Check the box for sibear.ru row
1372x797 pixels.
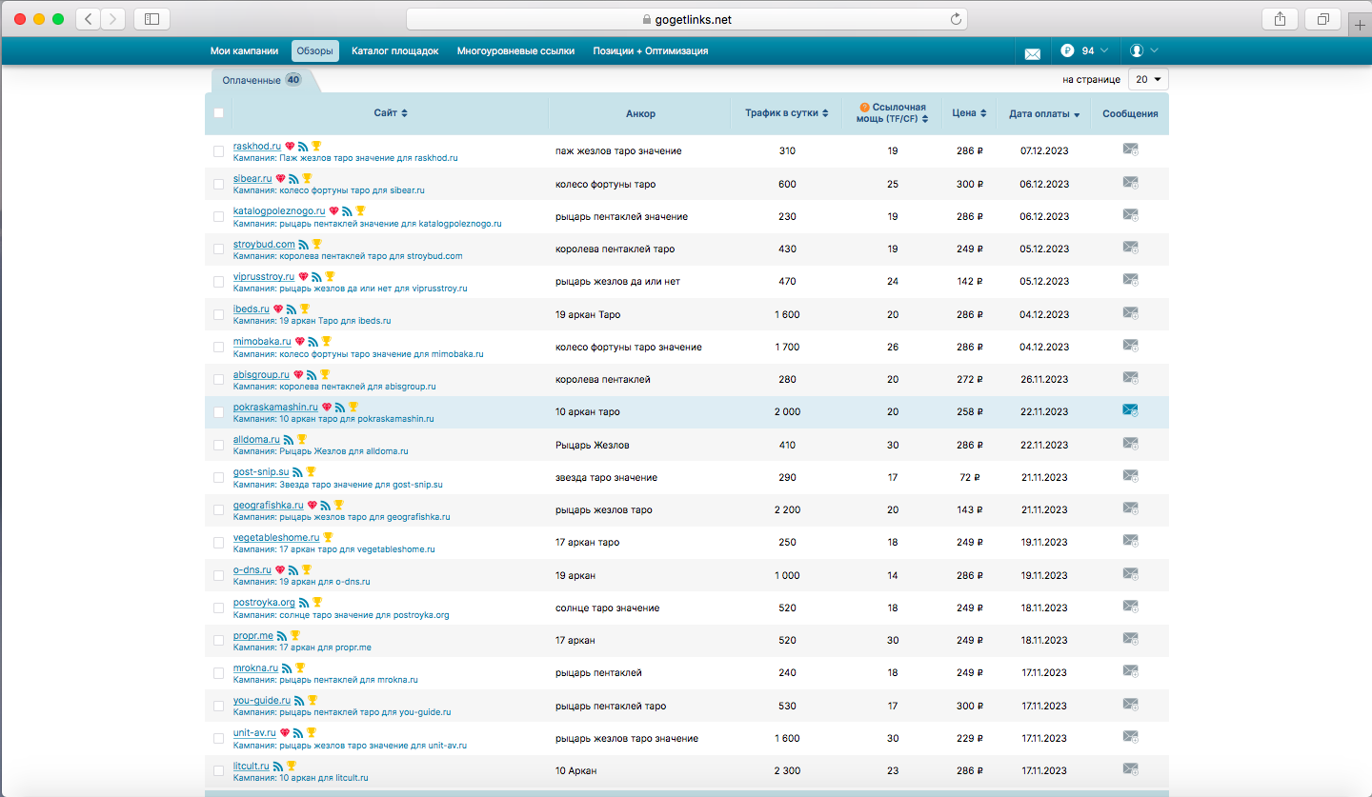(218, 184)
